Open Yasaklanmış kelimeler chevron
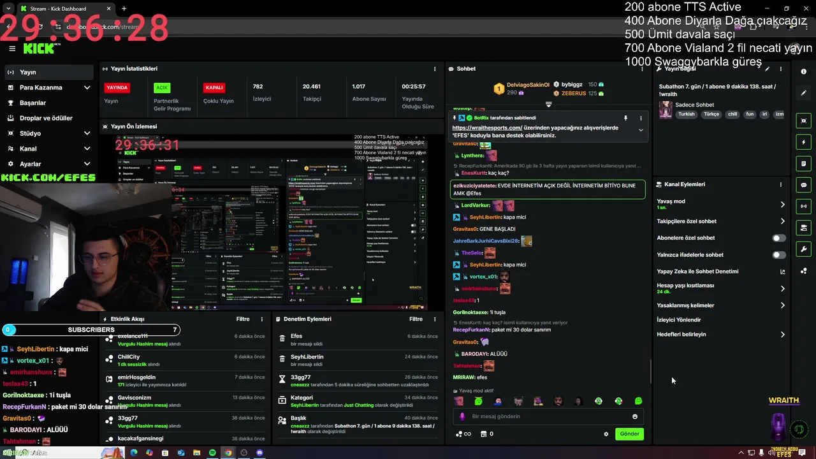Viewport: 816px width, 459px height. (782, 305)
